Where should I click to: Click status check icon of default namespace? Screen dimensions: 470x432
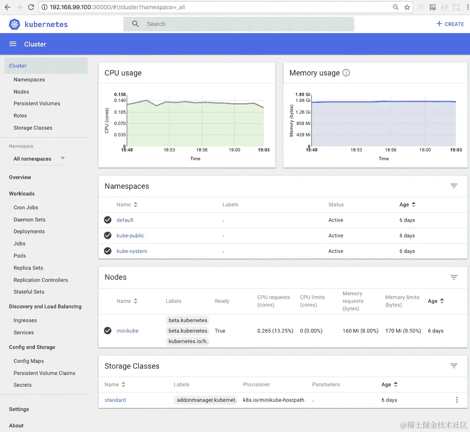point(107,220)
